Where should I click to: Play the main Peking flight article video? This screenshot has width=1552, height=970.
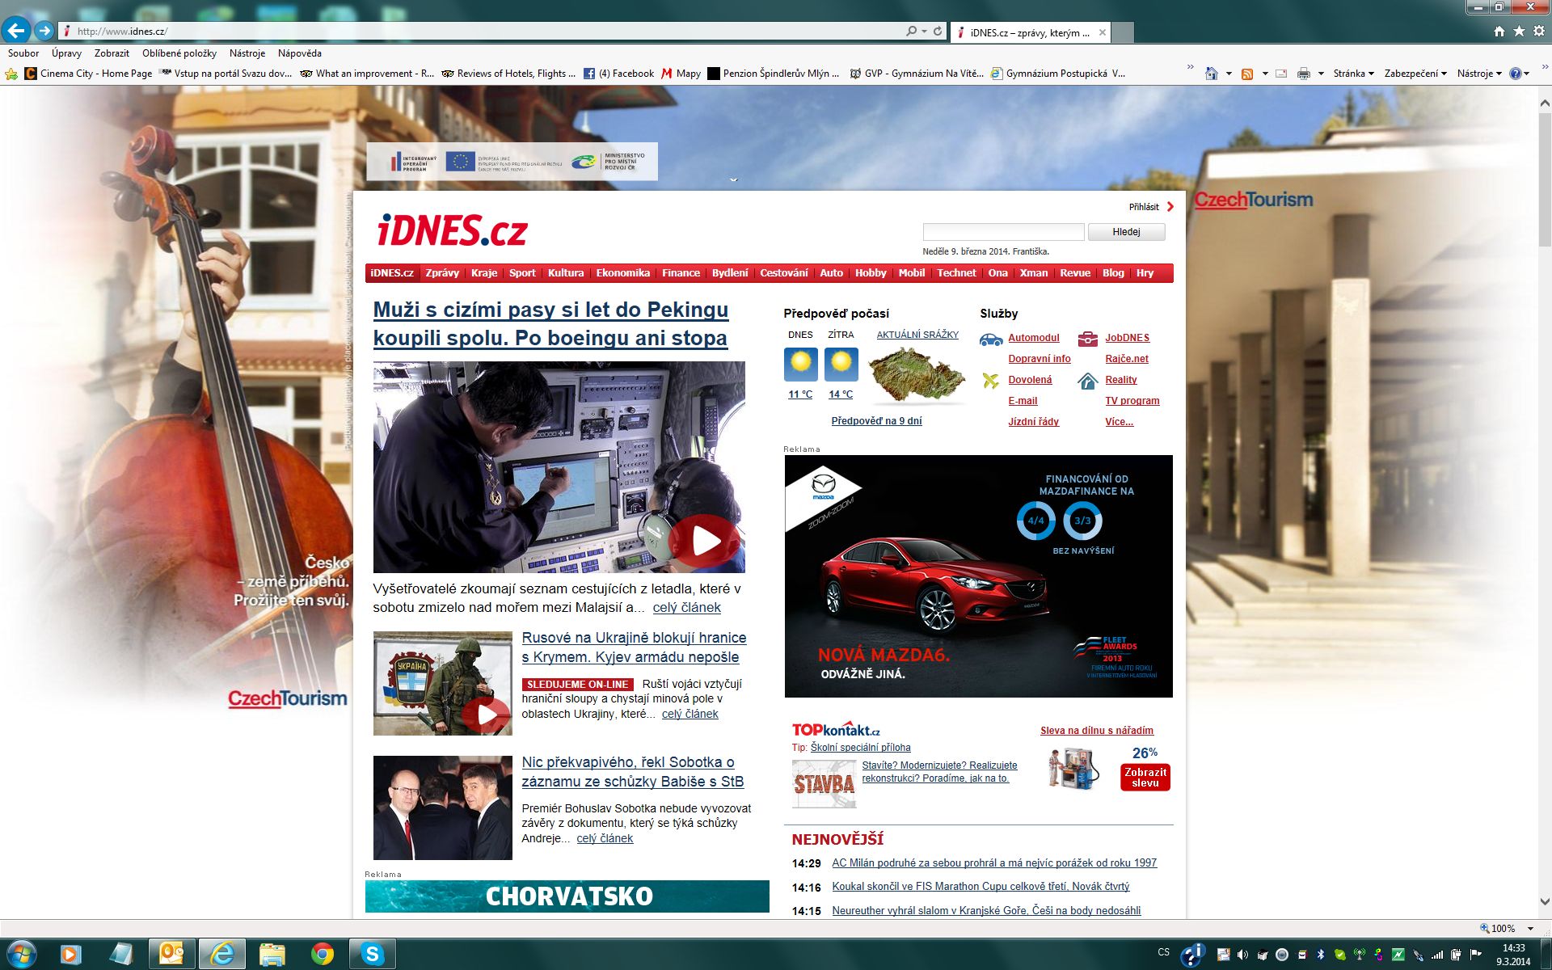(x=705, y=541)
